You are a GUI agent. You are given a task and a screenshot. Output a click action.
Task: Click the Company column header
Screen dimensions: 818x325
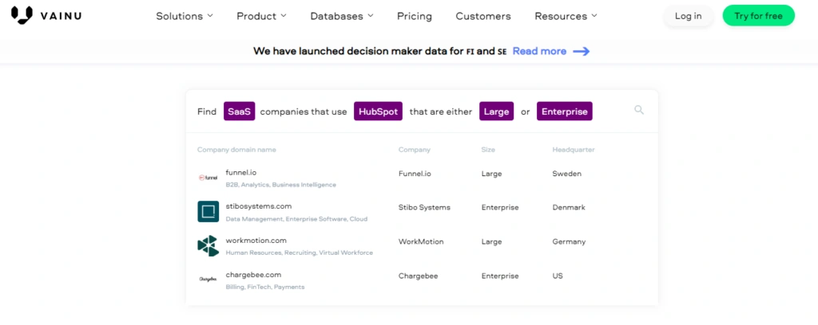pyautogui.click(x=415, y=150)
